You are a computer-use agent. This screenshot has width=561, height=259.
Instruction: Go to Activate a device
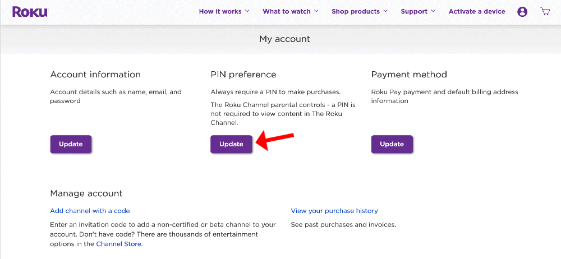click(477, 12)
